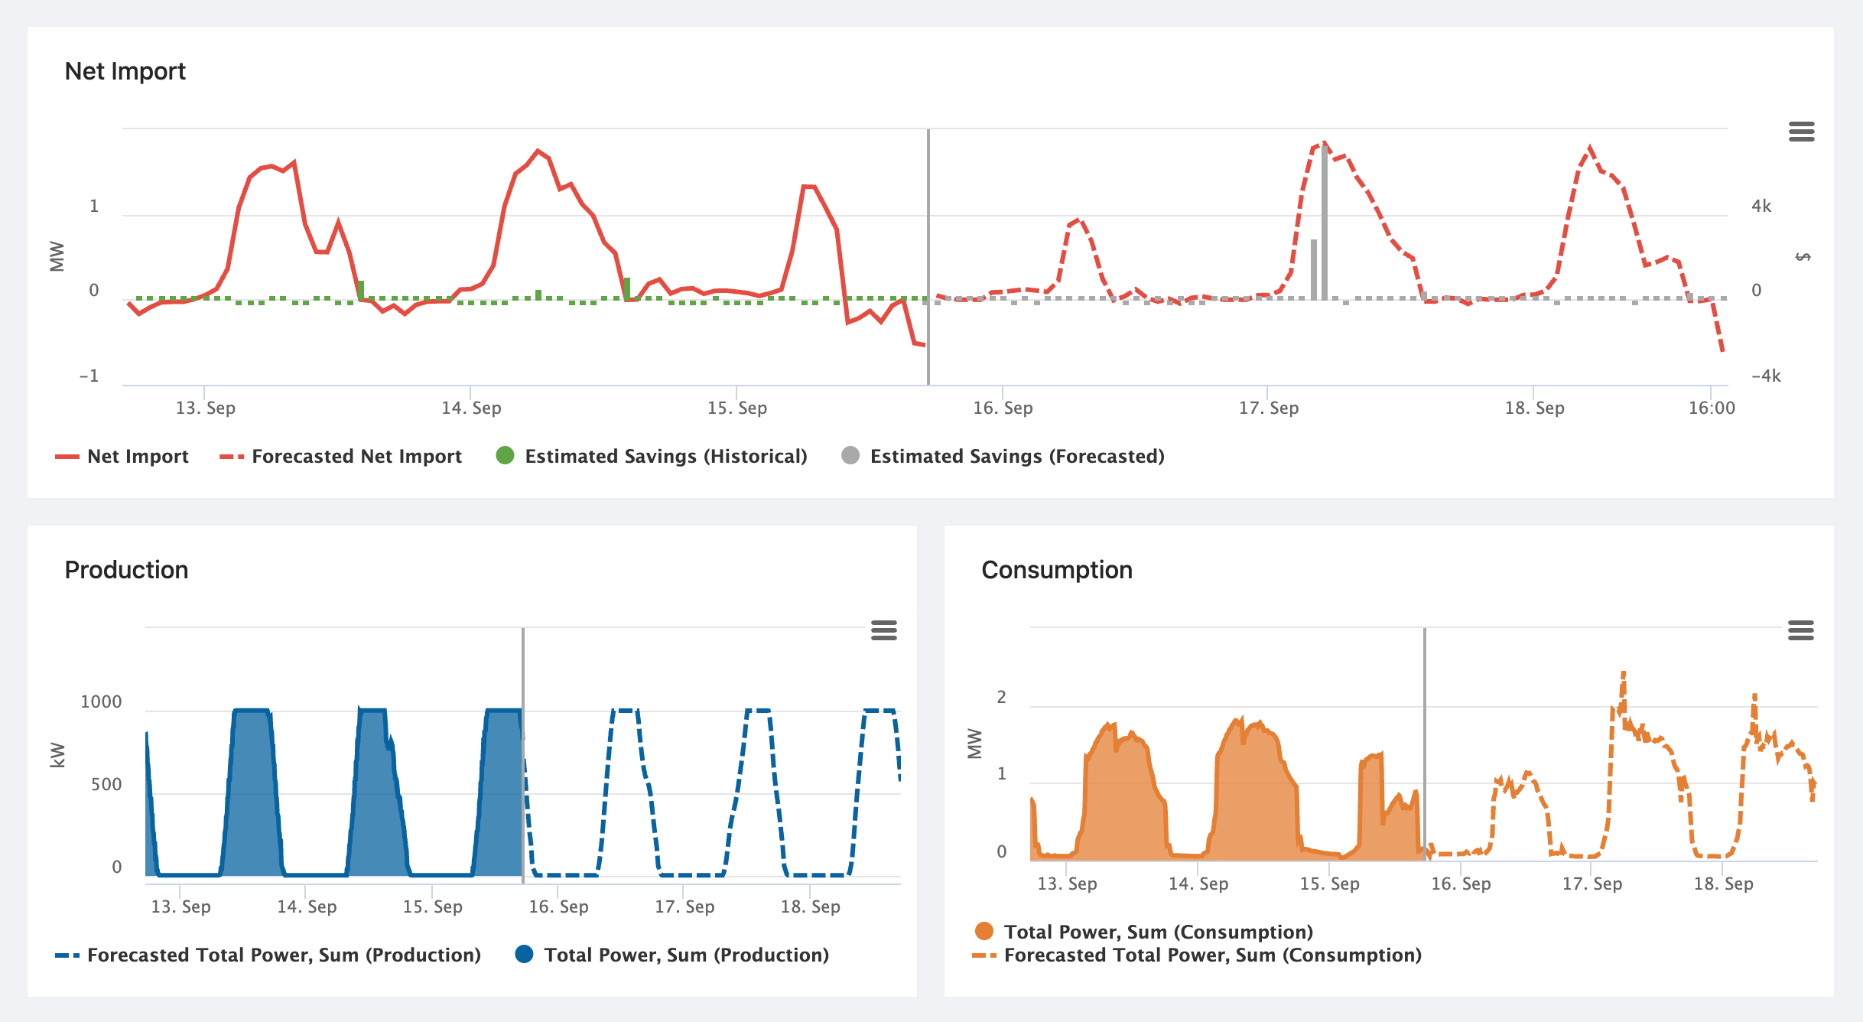The width and height of the screenshot is (1863, 1022).
Task: Toggle Forecasted Total Power, Sum (Consumption) legend
Action: pyautogui.click(x=1212, y=955)
